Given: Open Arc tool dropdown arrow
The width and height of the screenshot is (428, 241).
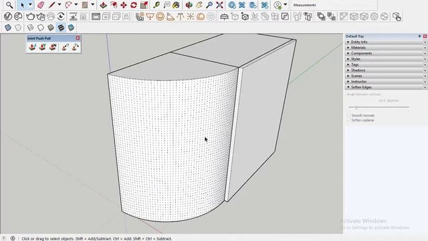Looking at the screenshot, I should [x=76, y=5].
